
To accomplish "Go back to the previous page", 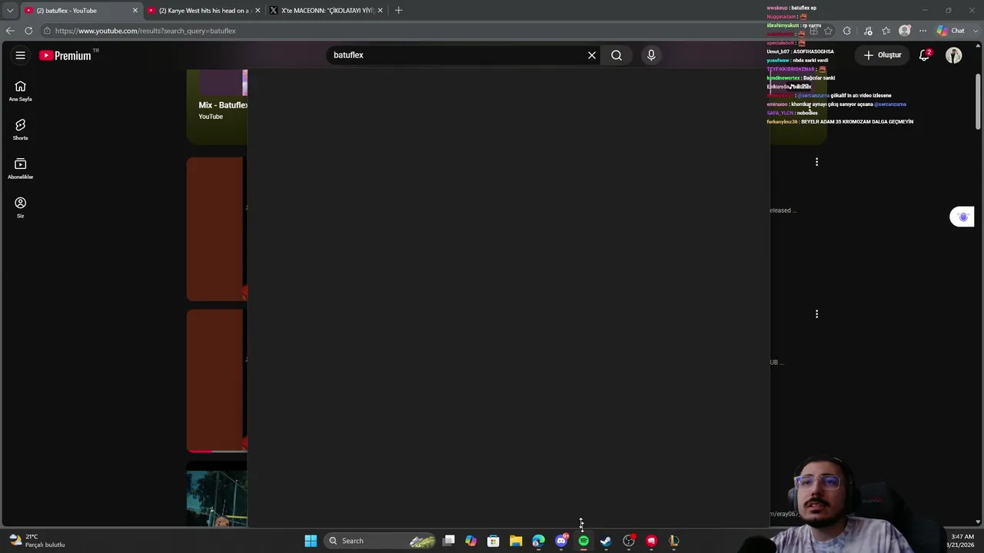I will pos(10,31).
